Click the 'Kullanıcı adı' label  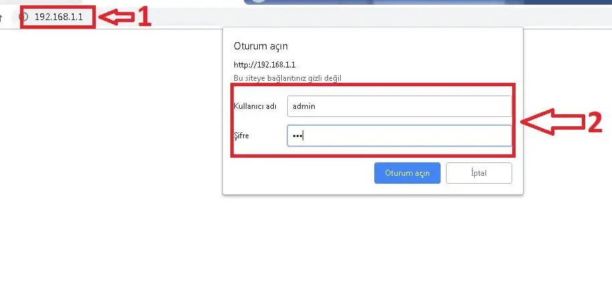255,106
